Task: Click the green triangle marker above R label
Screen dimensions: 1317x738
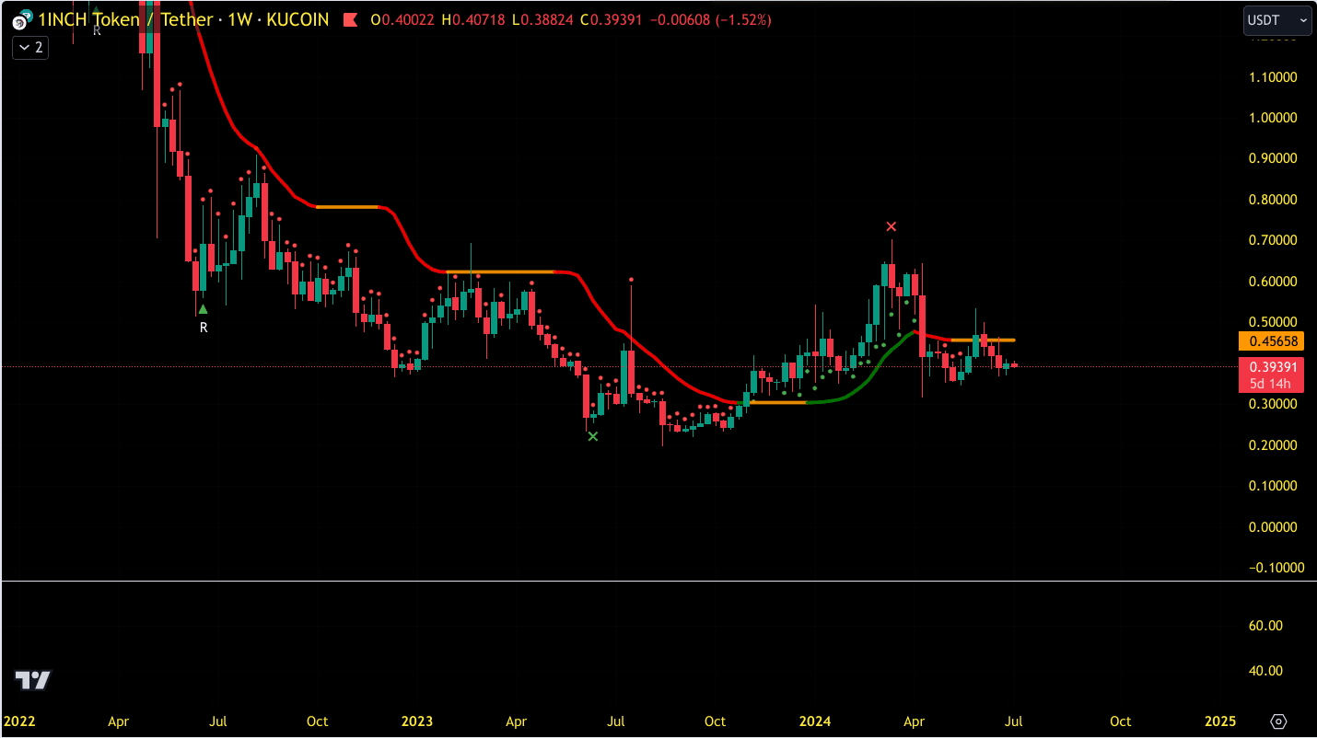Action: [x=204, y=309]
